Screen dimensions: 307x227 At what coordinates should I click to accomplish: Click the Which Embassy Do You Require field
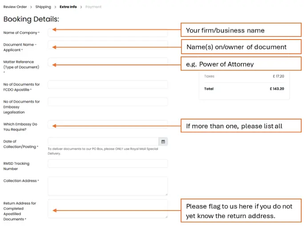(108, 124)
